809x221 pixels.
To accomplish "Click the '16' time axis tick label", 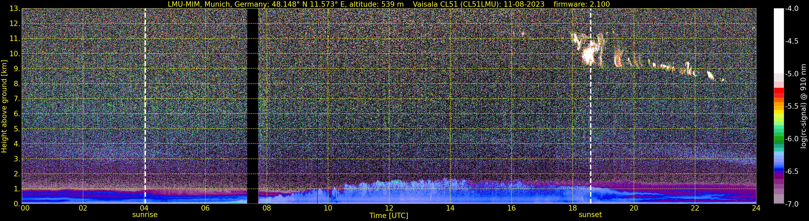I will (x=511, y=208).
